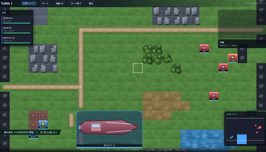This screenshot has height=152, width=266.
Task: Click the 移動コスト 1 / 回避 +0 info text
Action: 229,46
